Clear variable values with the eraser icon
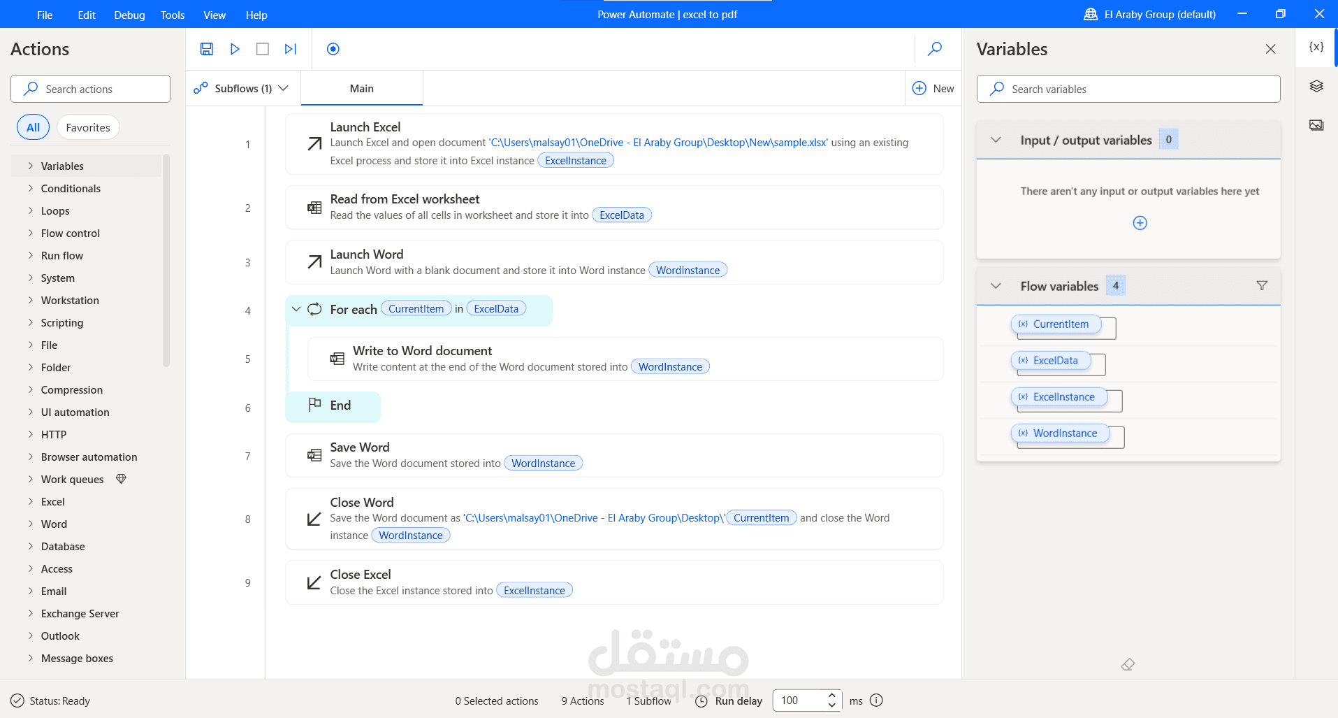This screenshot has width=1338, height=718. pos(1128,664)
